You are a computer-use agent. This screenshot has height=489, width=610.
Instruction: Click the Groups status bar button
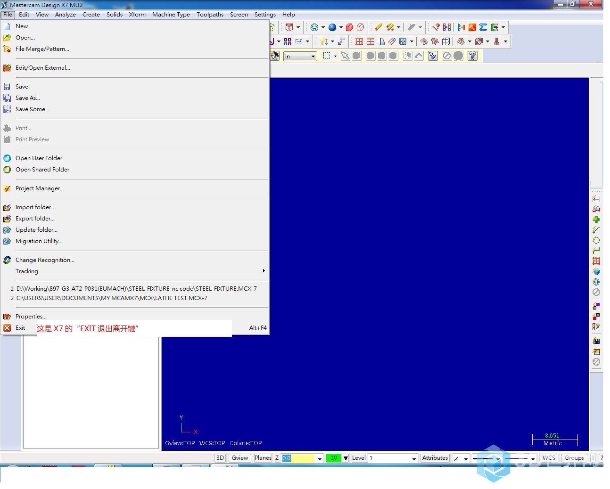(574, 458)
